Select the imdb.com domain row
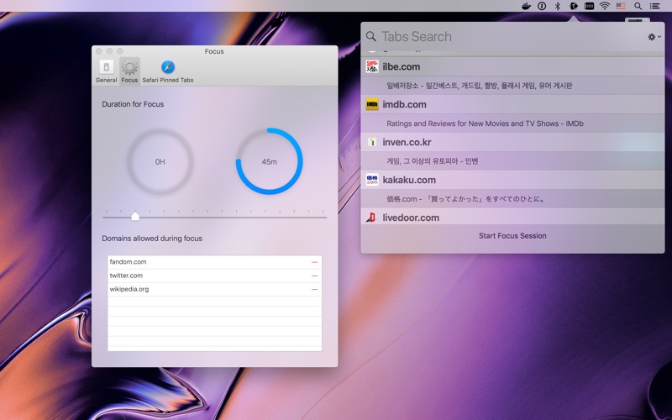This screenshot has width=672, height=420. pyautogui.click(x=512, y=104)
